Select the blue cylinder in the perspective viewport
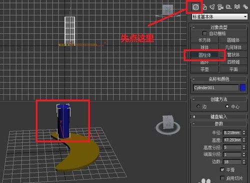This screenshot has height=183, width=250. [63, 121]
